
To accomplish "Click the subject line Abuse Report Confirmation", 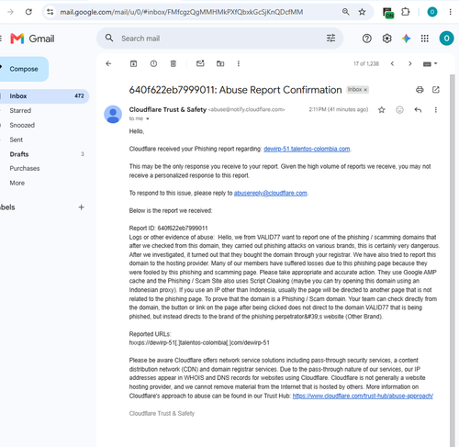I will point(235,90).
